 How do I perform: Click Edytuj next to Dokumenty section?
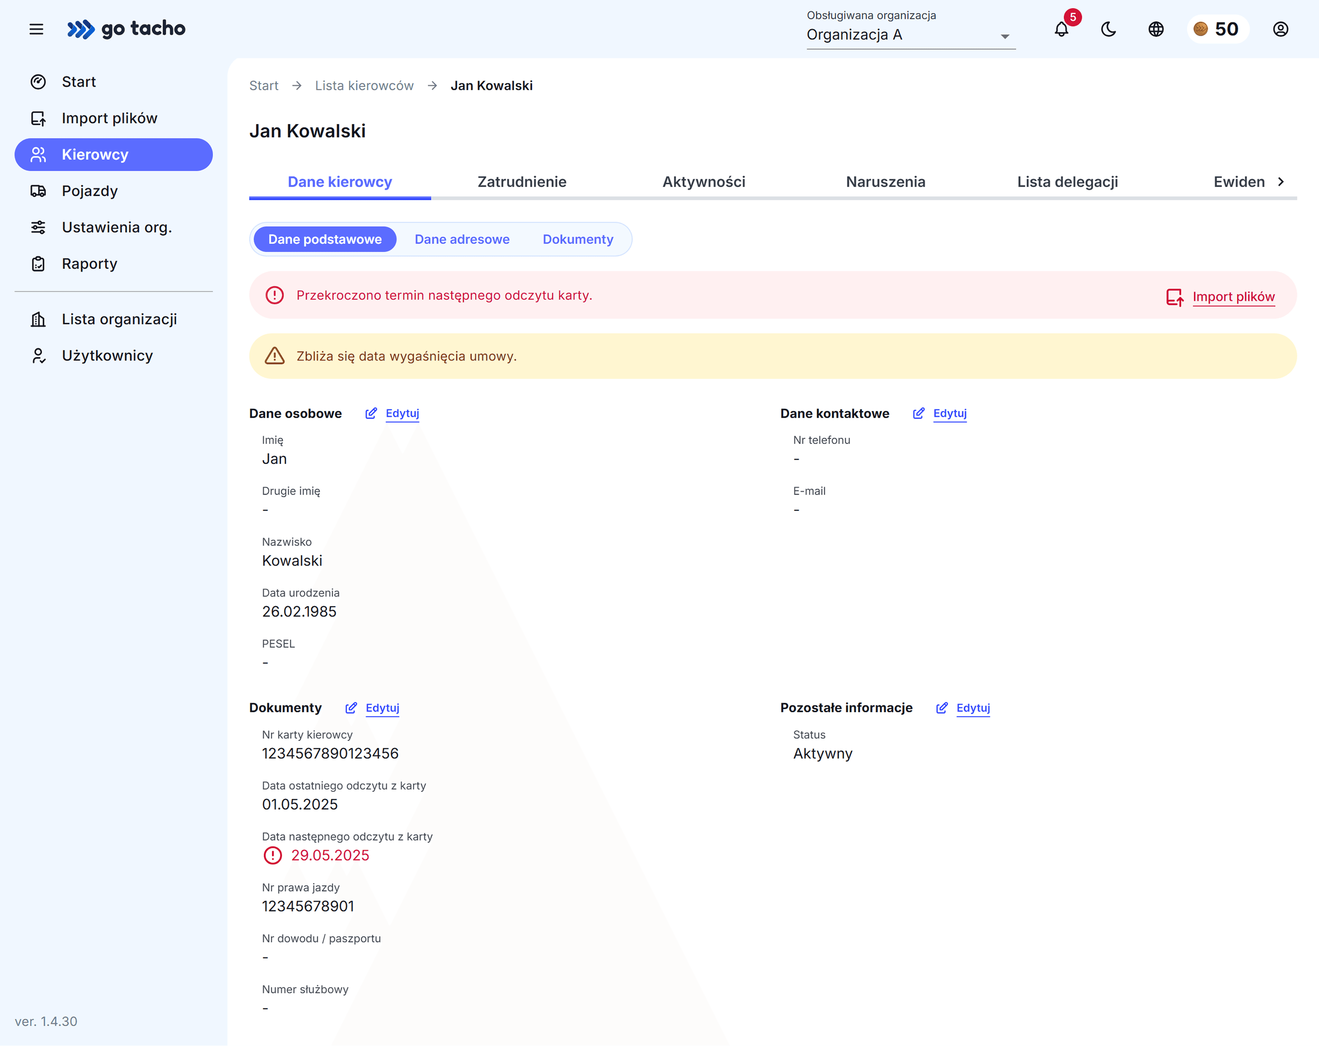point(382,708)
